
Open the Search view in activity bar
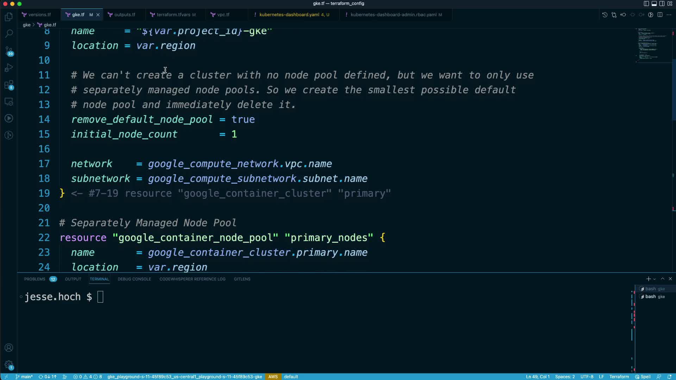coord(9,34)
